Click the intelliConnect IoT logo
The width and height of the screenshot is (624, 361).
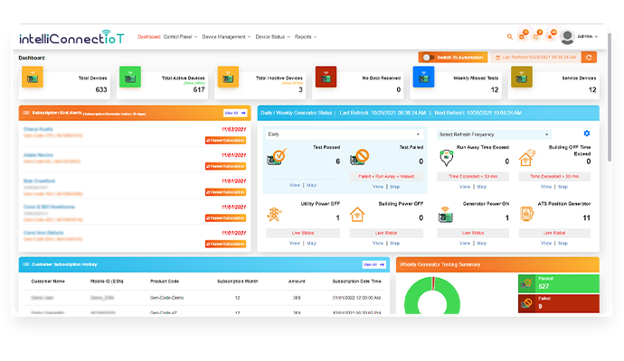click(x=71, y=37)
